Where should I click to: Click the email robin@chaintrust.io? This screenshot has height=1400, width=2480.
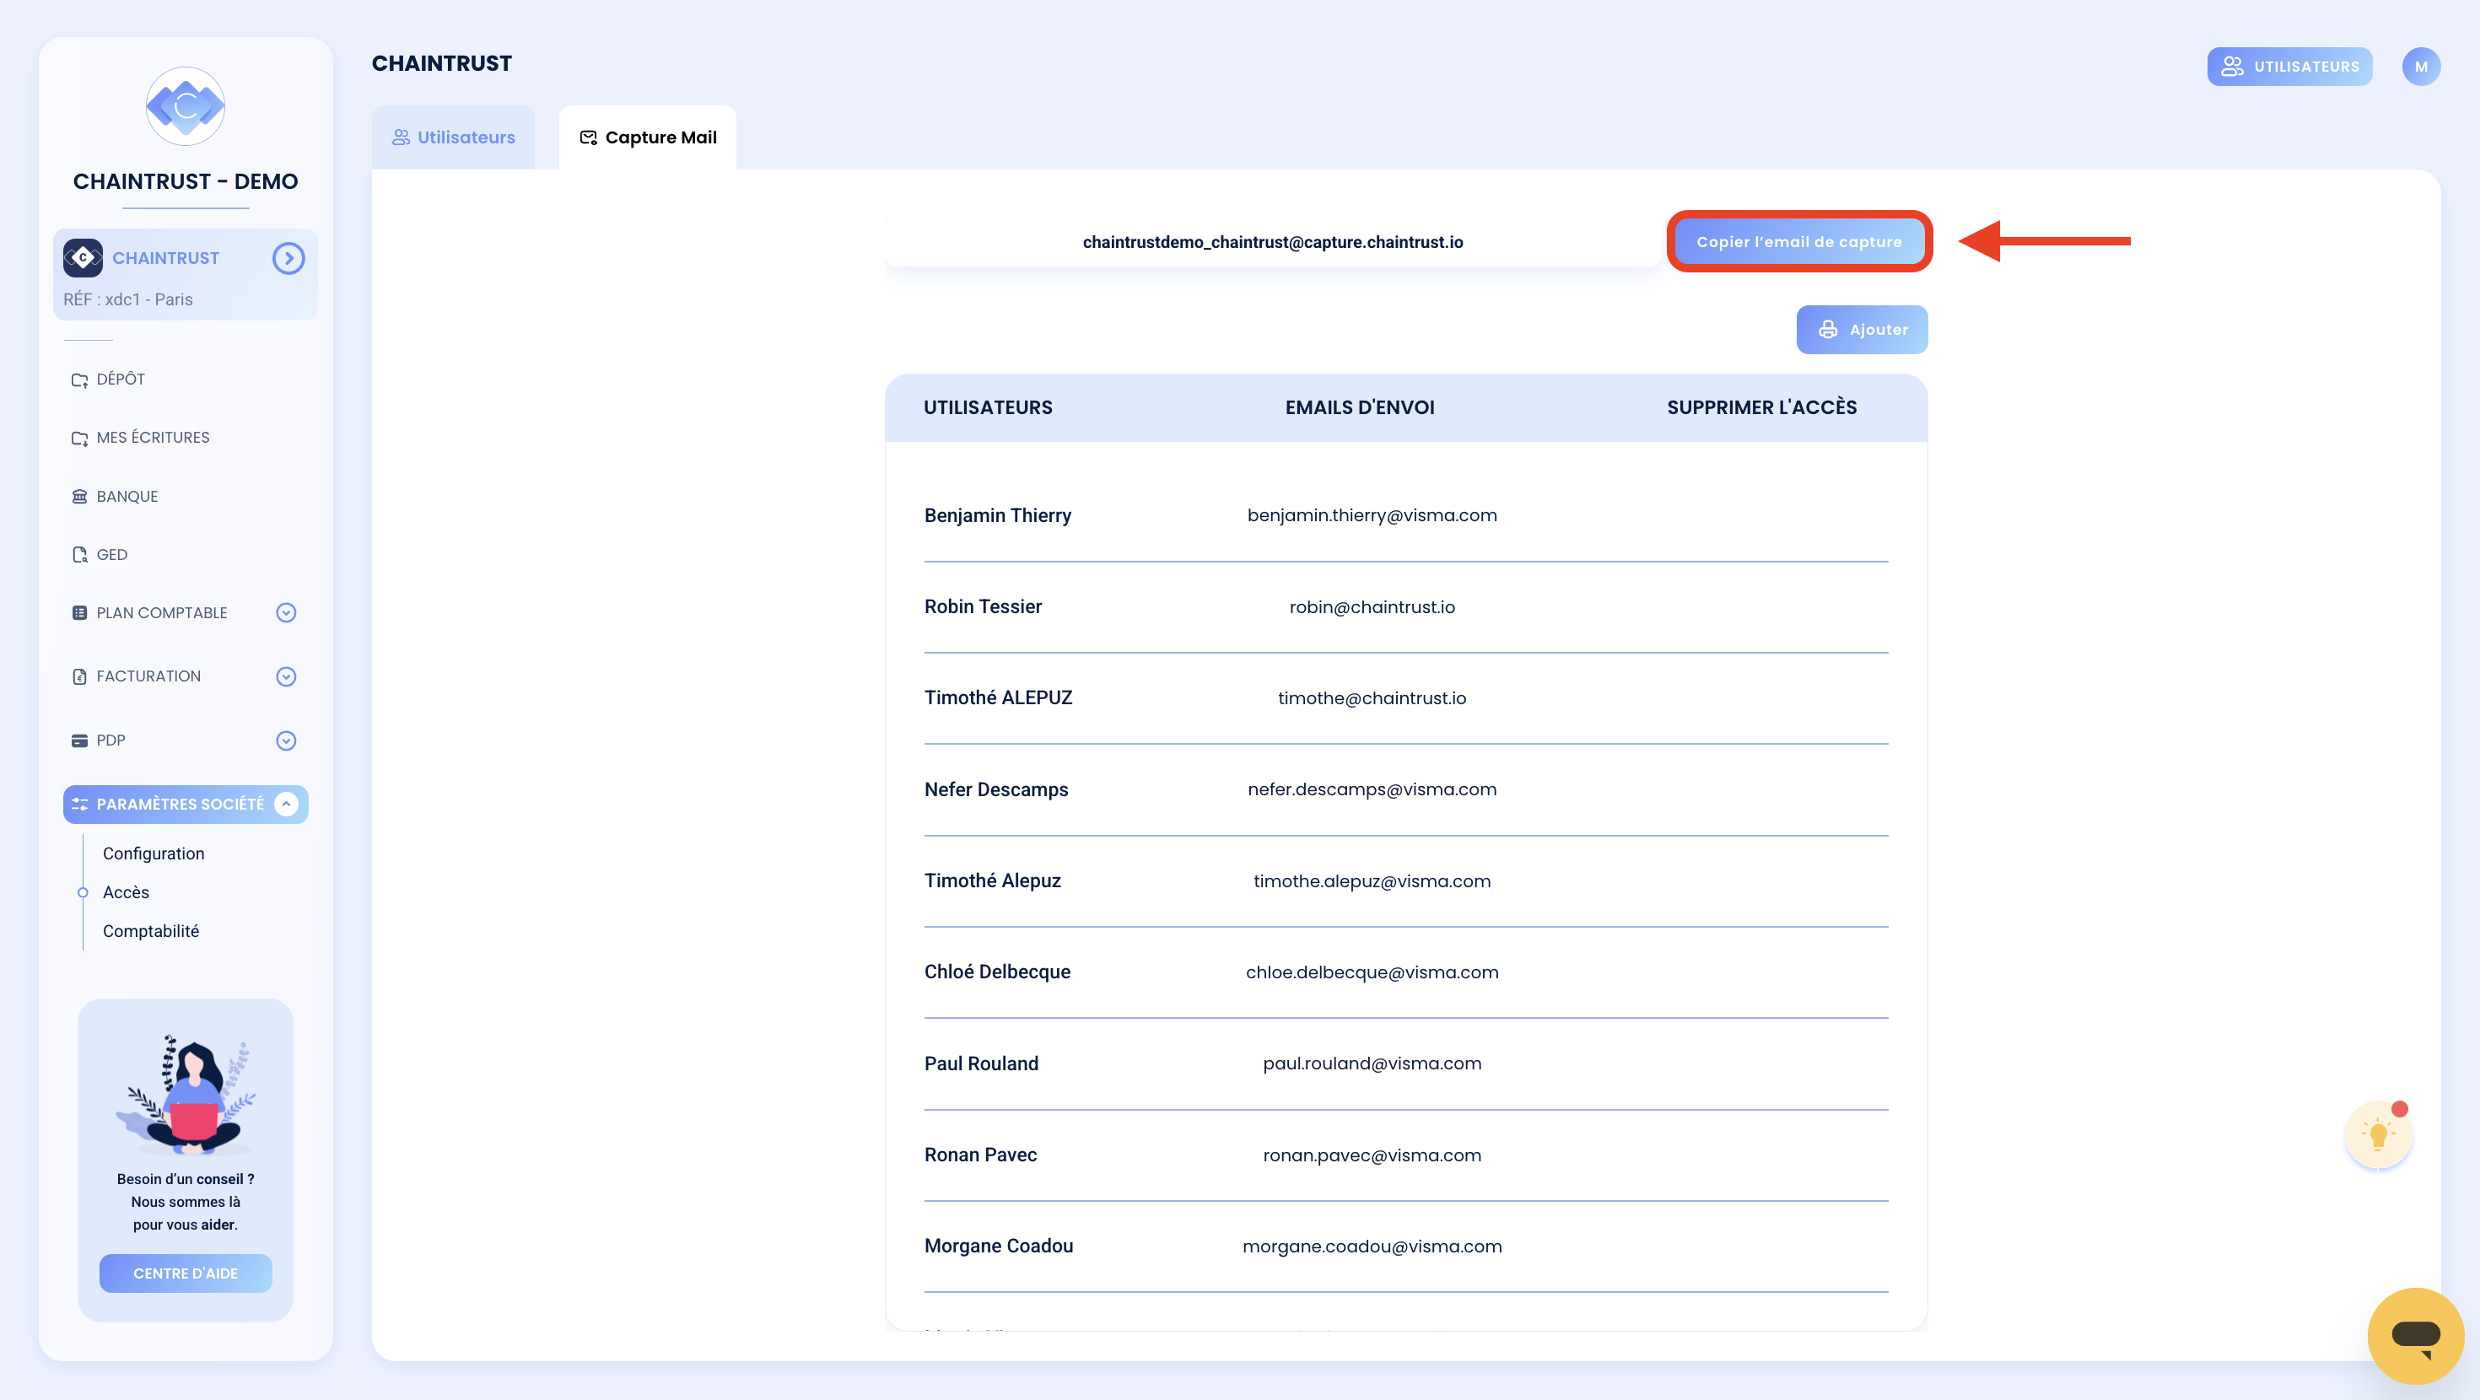pyautogui.click(x=1372, y=606)
